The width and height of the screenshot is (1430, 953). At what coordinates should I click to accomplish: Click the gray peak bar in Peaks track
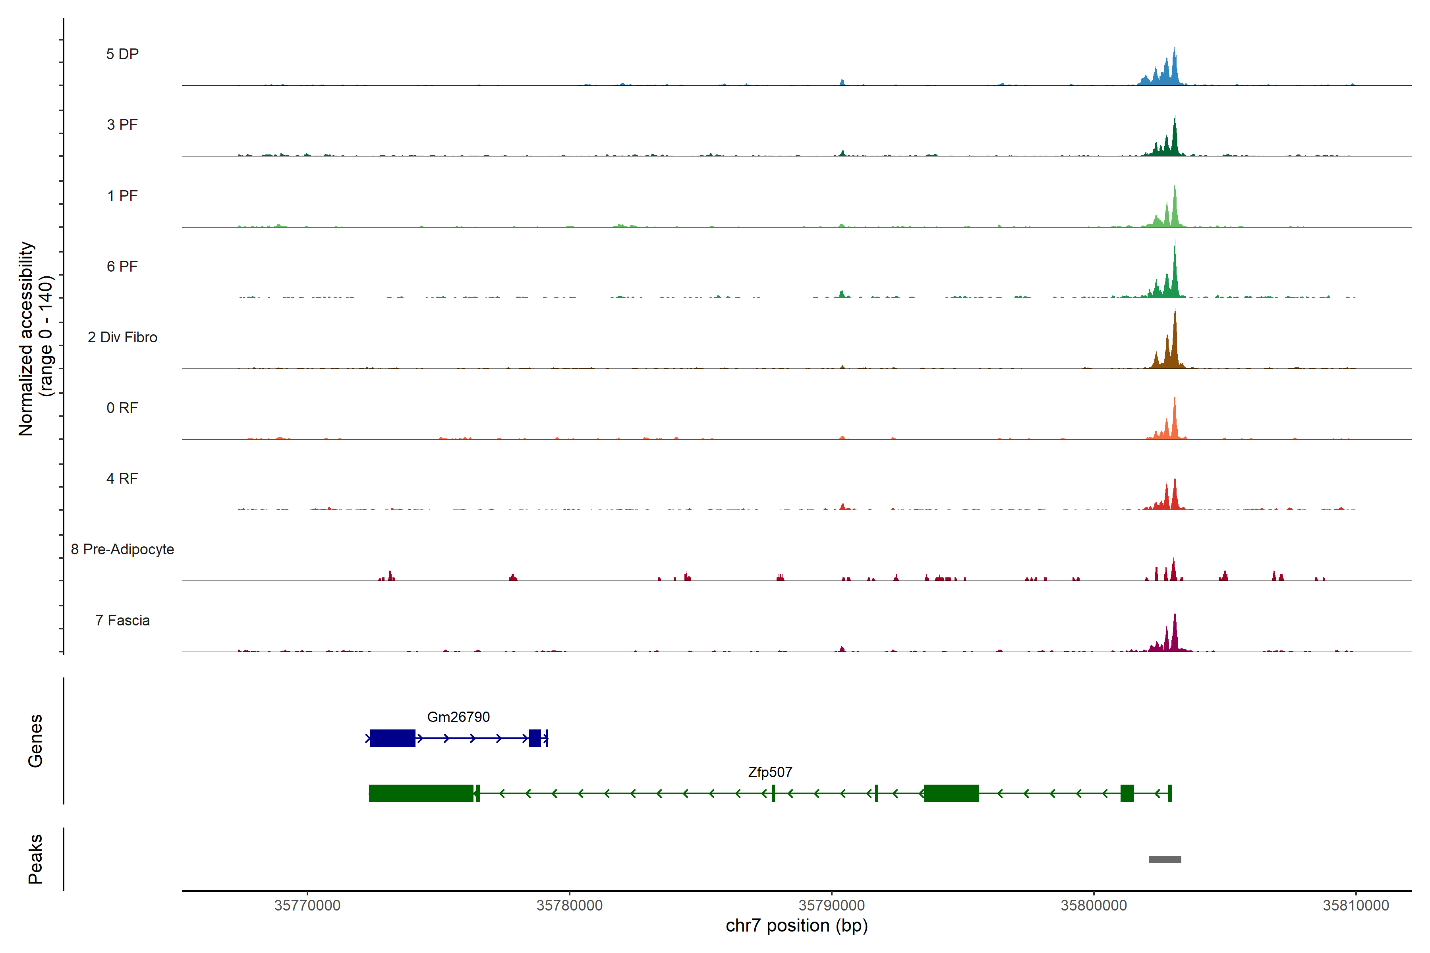tap(1165, 859)
